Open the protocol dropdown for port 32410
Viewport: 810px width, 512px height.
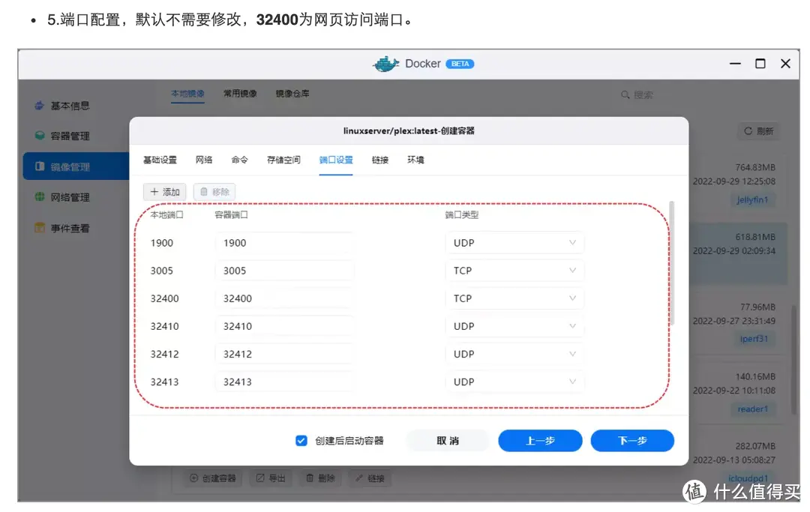pyautogui.click(x=514, y=327)
